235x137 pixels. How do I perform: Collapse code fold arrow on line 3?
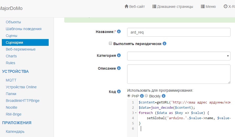[x=136, y=113]
